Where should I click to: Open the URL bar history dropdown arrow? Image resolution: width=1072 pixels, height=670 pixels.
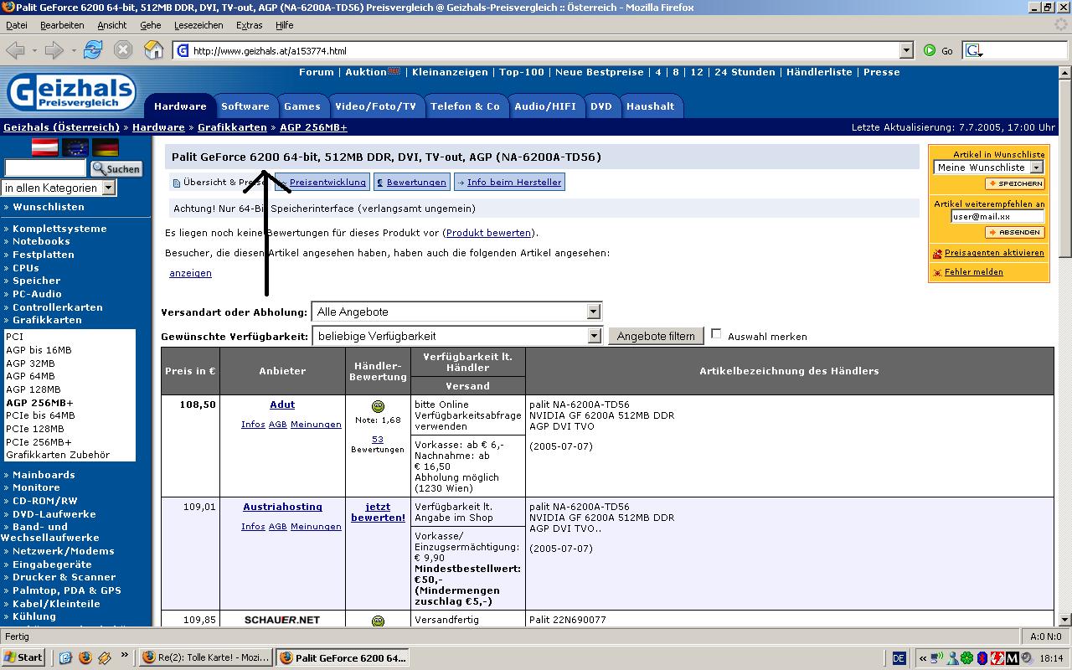point(906,50)
